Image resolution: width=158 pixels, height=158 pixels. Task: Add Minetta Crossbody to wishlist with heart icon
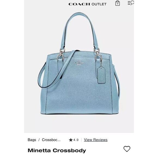(x=127, y=149)
